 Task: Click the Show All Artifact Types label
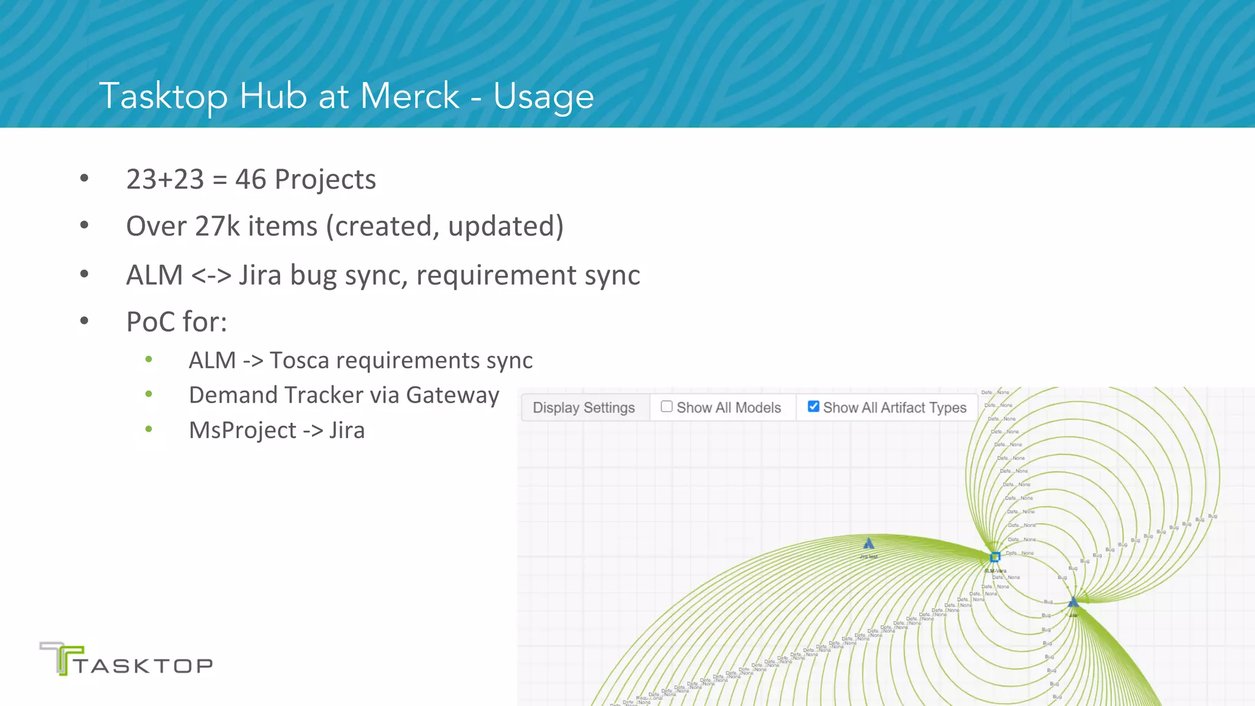(894, 408)
